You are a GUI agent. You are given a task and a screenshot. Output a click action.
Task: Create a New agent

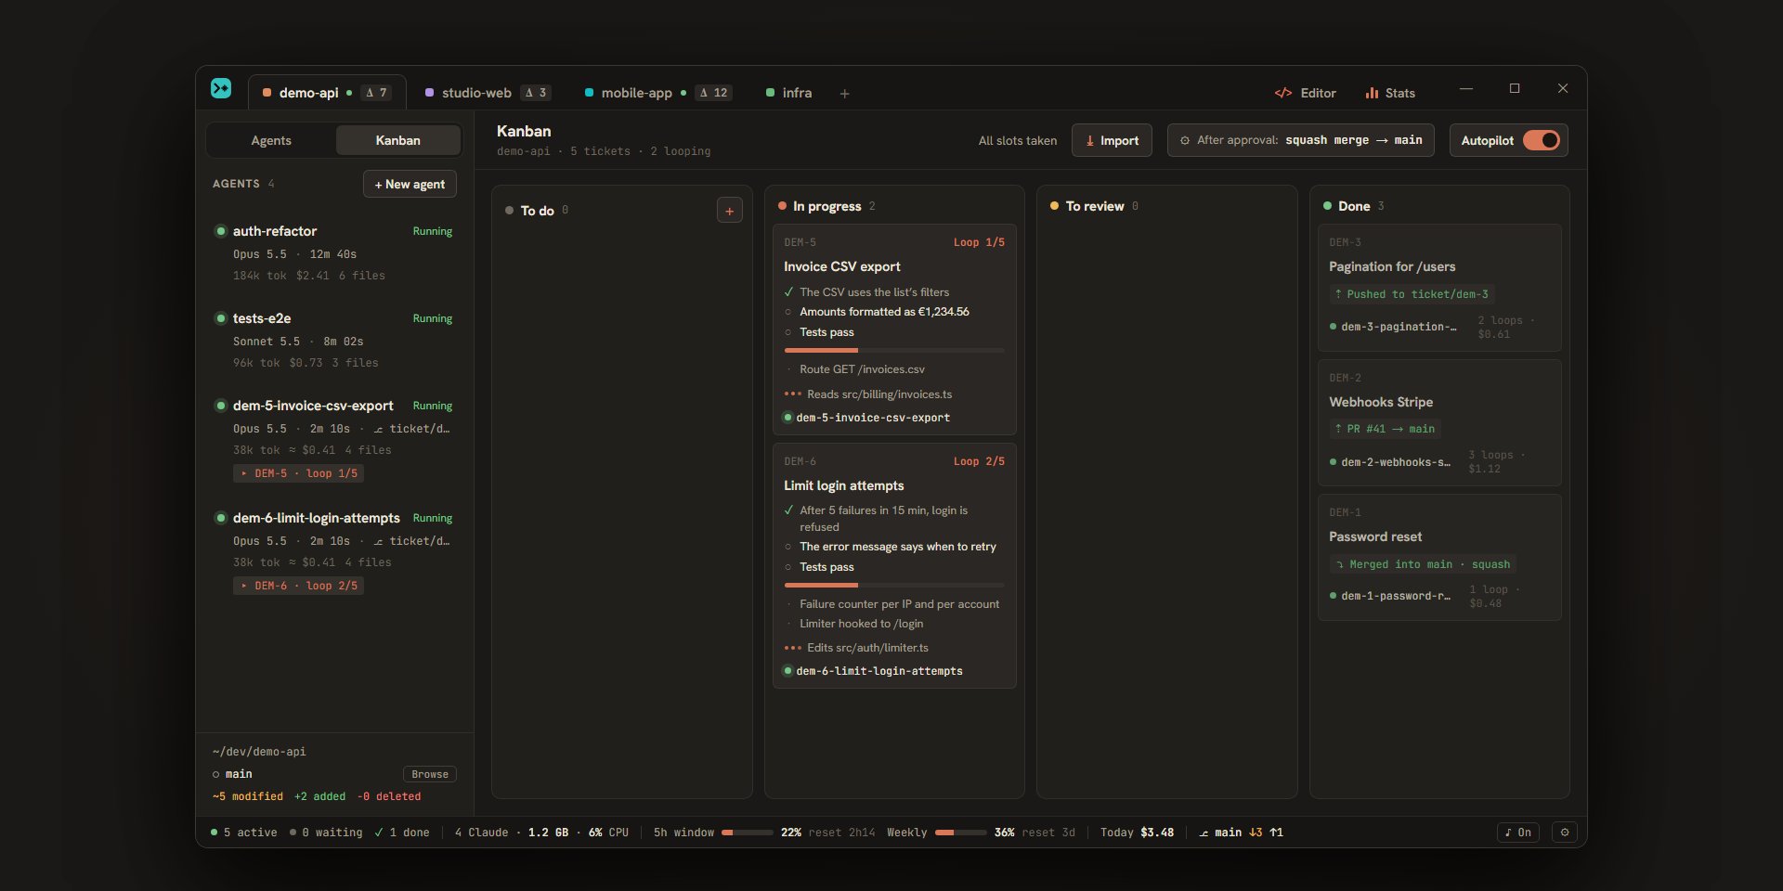click(410, 184)
